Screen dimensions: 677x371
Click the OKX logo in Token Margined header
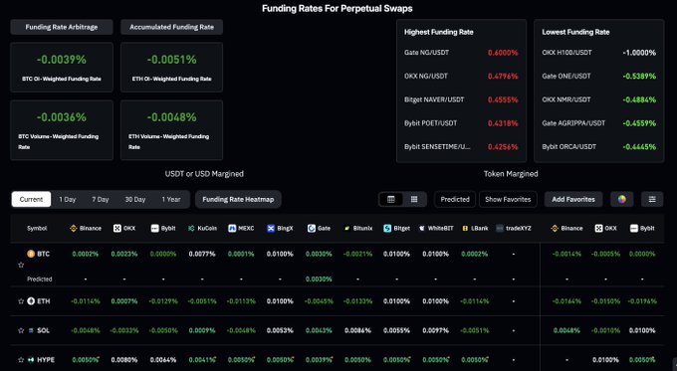point(598,228)
